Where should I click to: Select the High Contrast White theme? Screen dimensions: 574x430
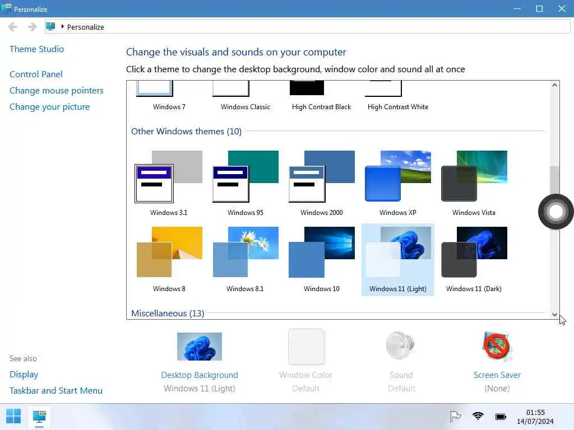[x=398, y=96]
